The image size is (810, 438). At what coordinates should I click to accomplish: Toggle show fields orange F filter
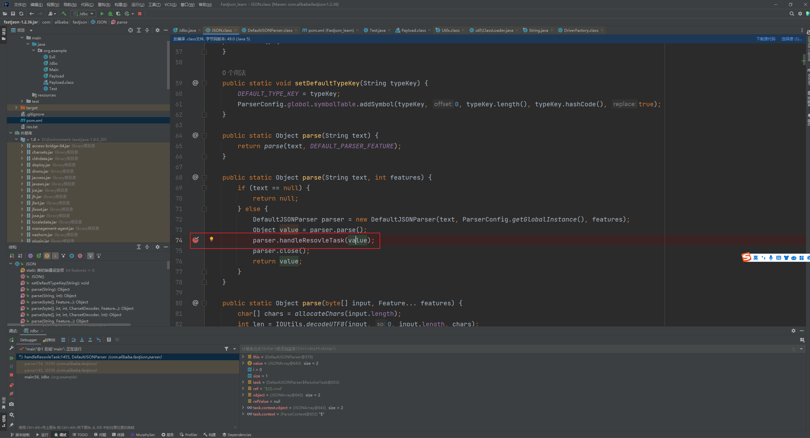tap(47, 256)
